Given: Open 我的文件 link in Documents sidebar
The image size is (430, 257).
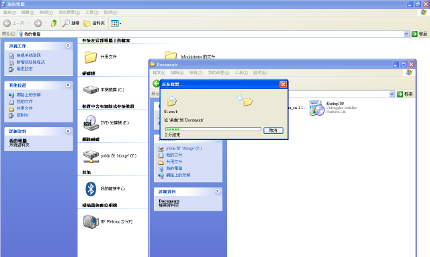Looking at the screenshot, I should [174, 155].
